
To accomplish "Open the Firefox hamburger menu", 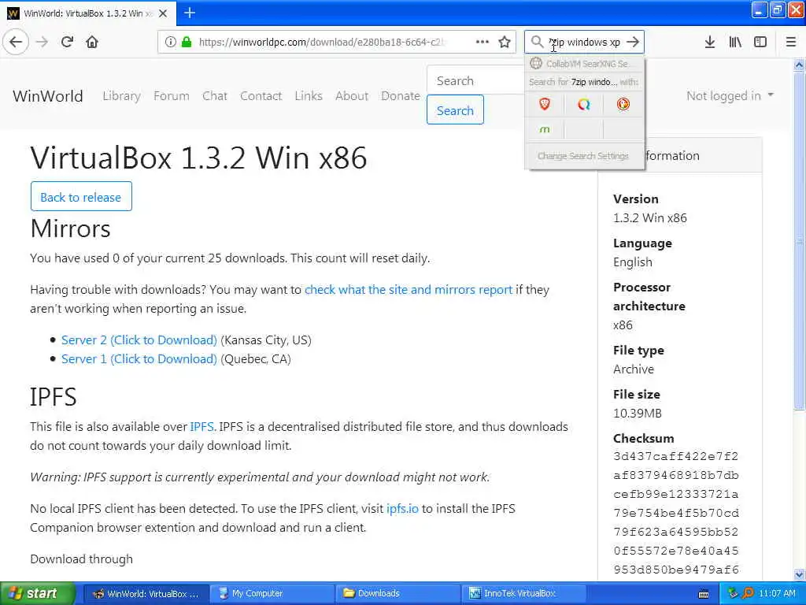I will click(791, 42).
